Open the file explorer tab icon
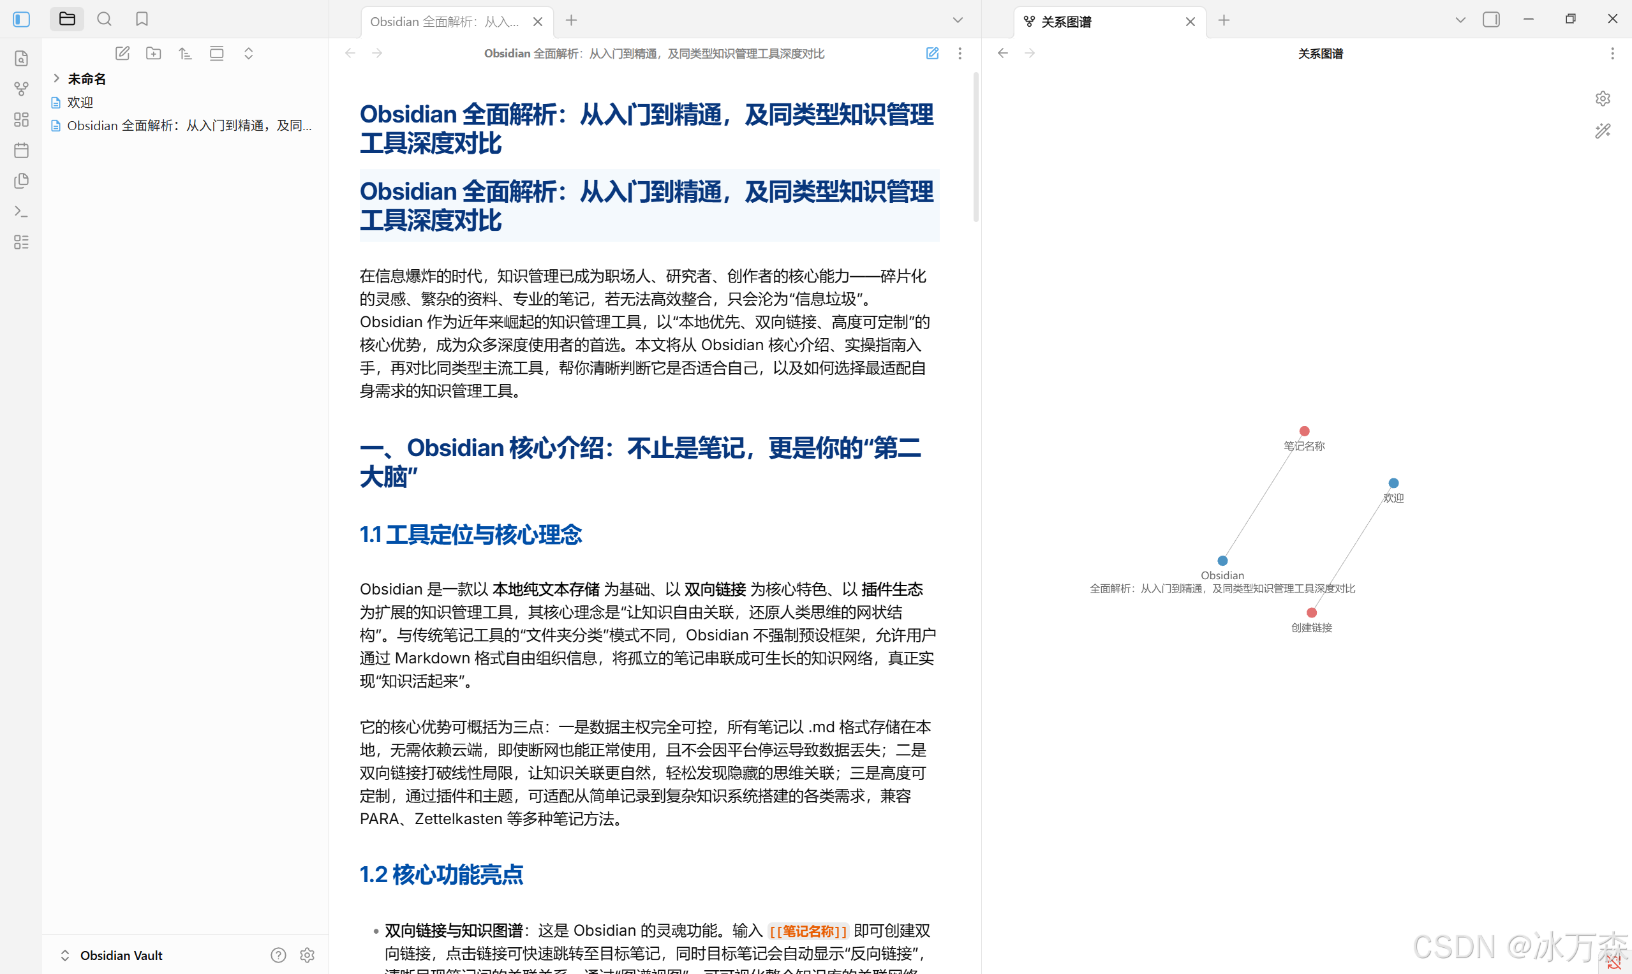Viewport: 1632px width, 974px height. click(67, 19)
